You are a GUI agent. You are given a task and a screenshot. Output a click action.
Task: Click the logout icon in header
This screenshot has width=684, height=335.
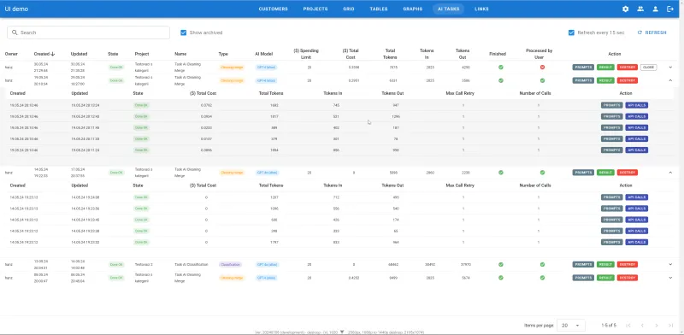point(670,9)
